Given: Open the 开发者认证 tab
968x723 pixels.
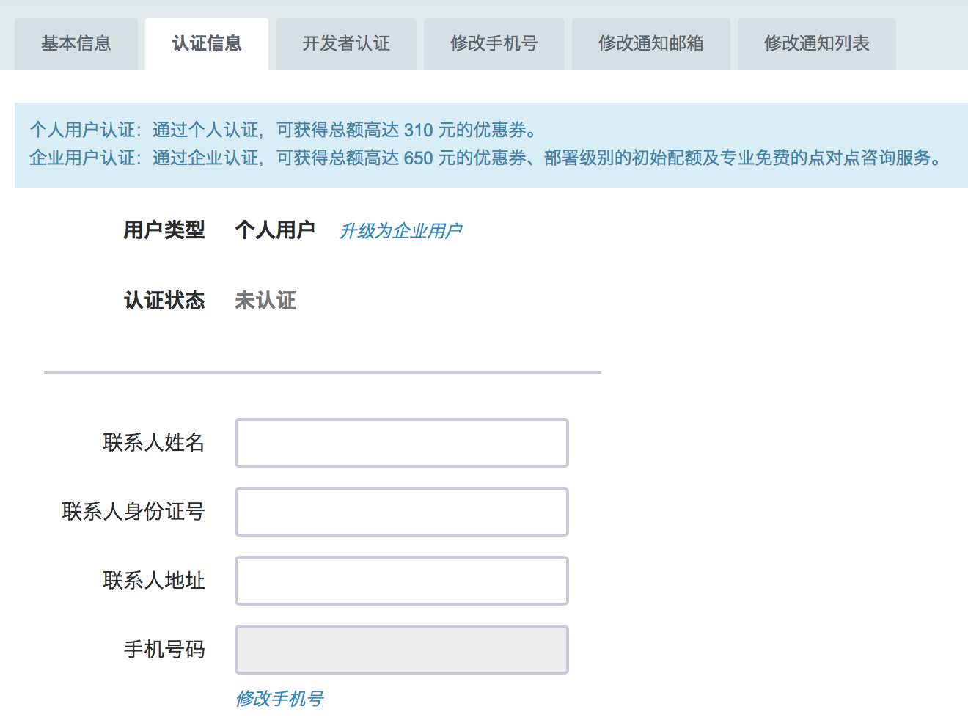Looking at the screenshot, I should [346, 44].
